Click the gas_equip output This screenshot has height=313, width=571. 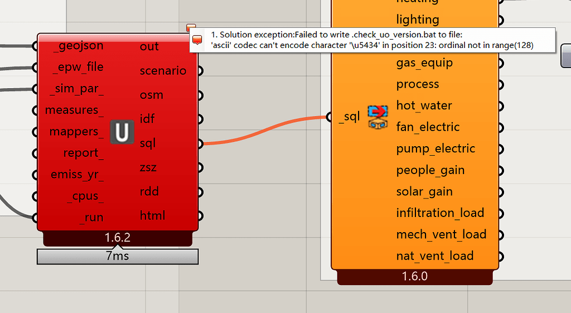pos(424,62)
